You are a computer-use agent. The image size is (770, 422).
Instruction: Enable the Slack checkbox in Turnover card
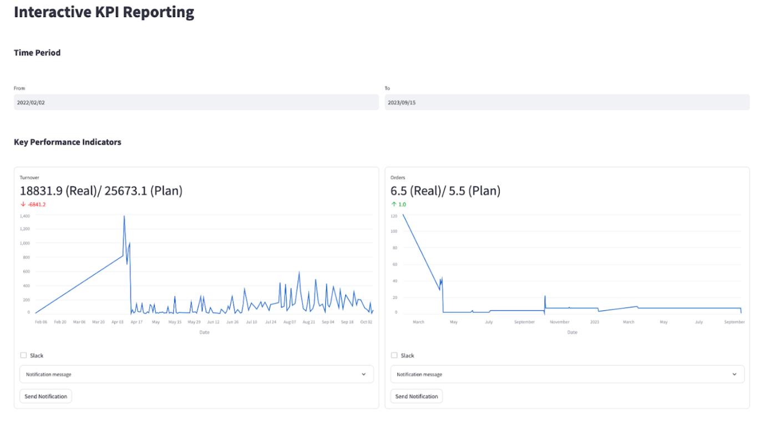pos(23,356)
